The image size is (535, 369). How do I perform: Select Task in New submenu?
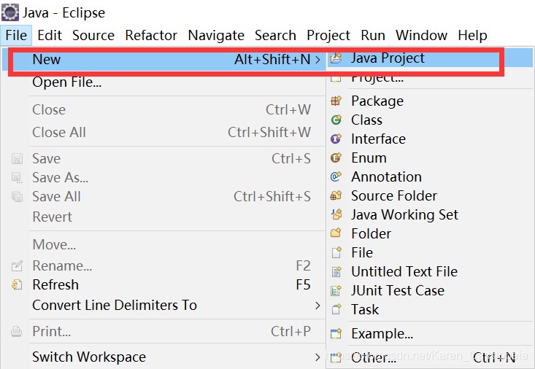[430, 309]
